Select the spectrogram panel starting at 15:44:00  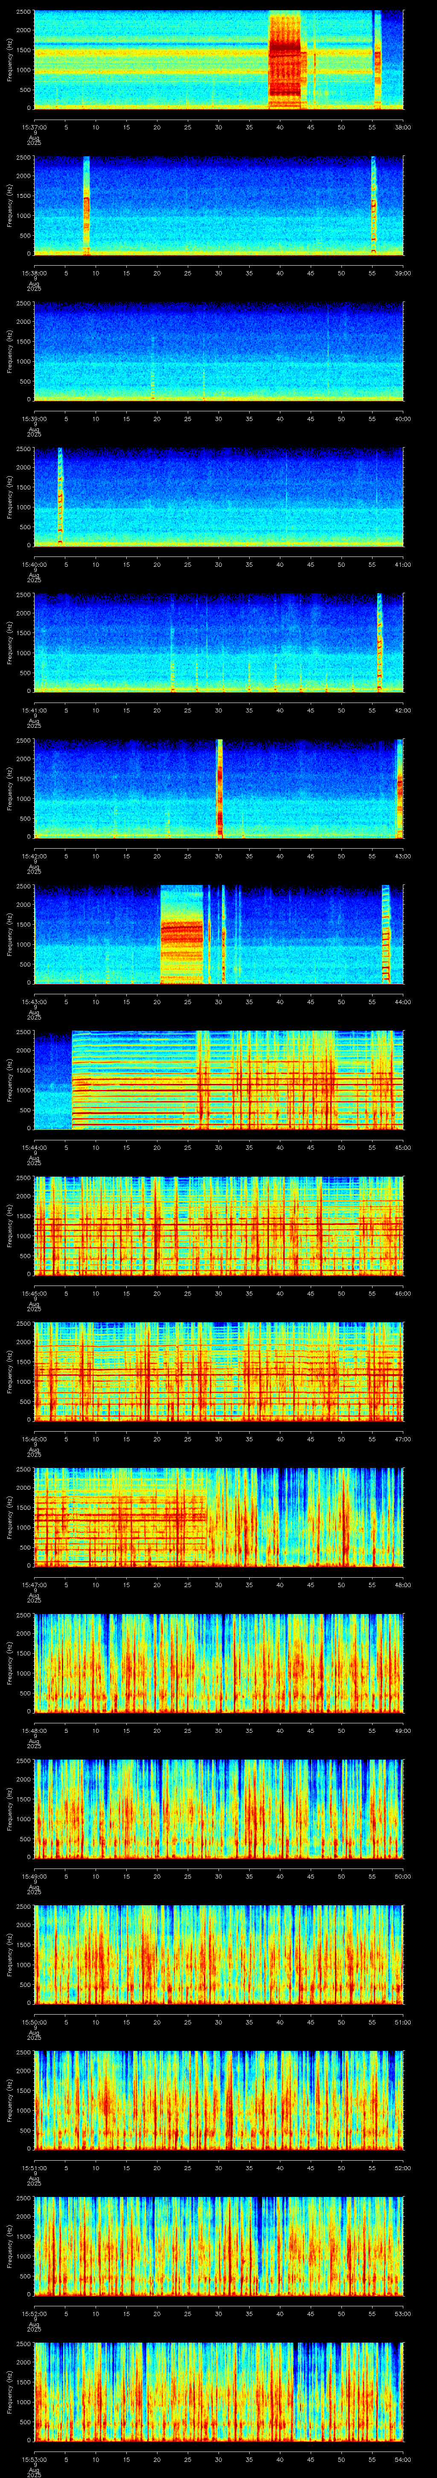[219, 1079]
